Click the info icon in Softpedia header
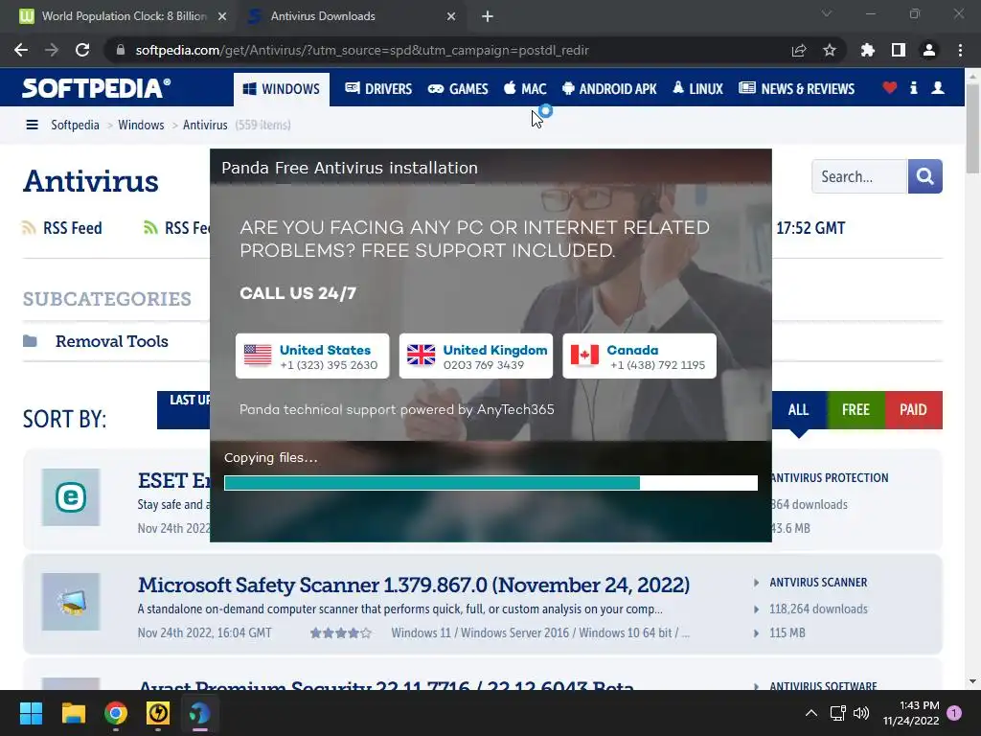 [x=913, y=88]
